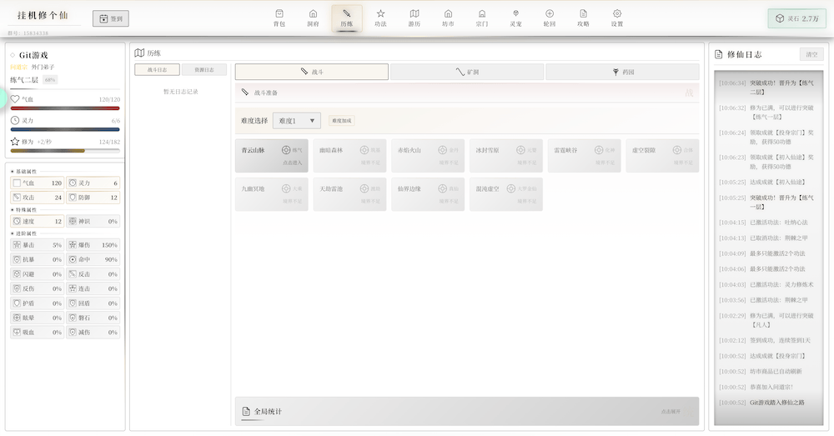Clear the cultivation log with 清空

[x=810, y=54]
